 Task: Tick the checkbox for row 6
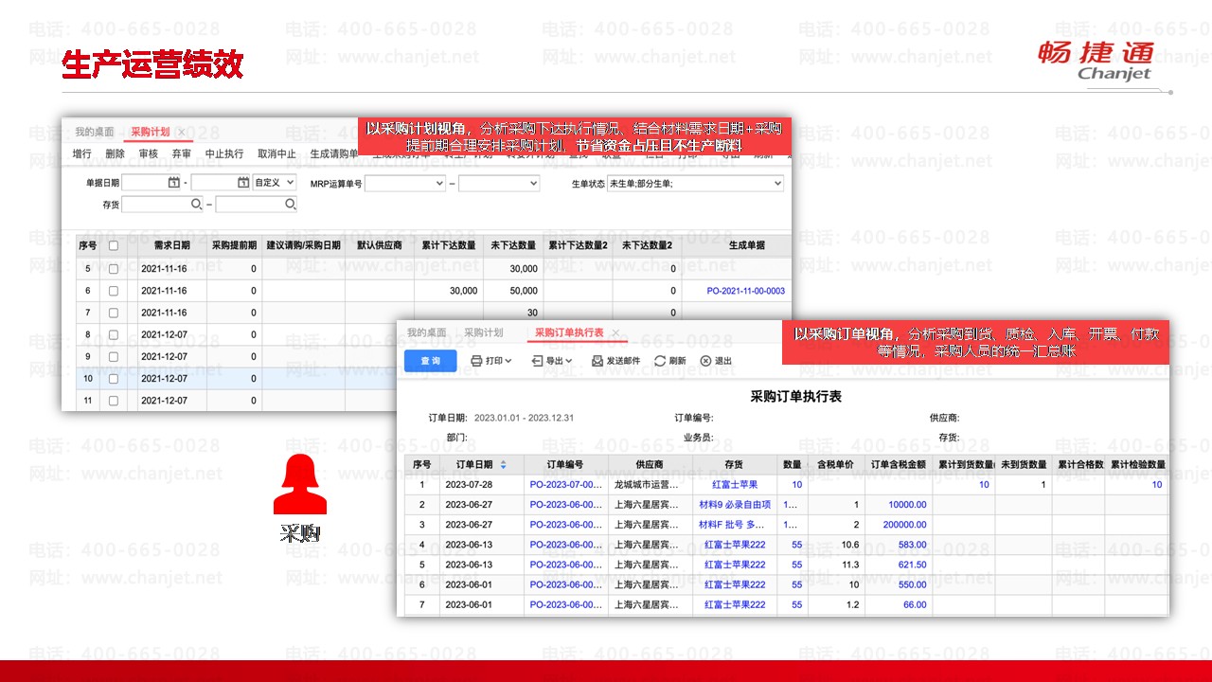tap(114, 291)
